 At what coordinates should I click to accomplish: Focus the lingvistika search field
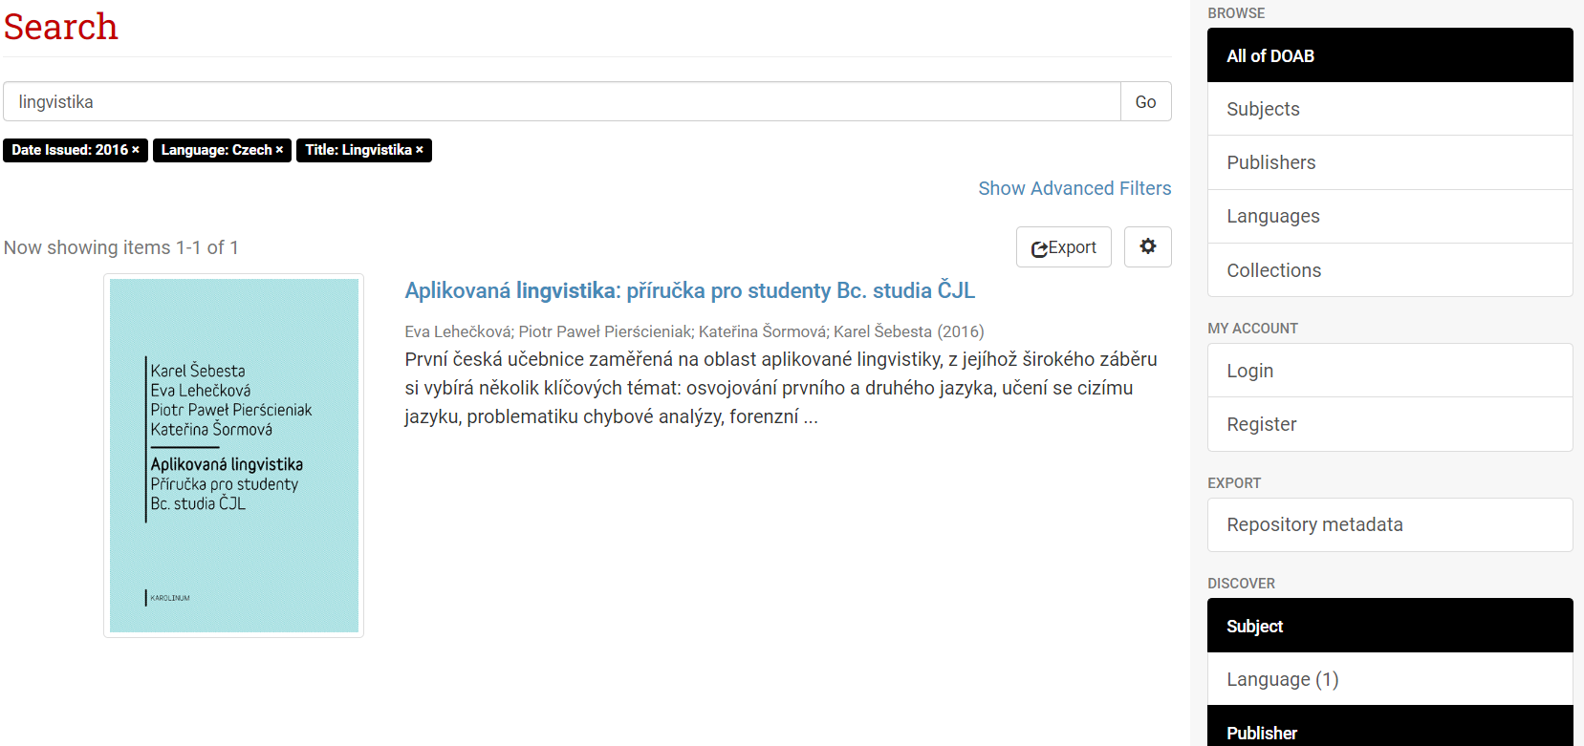[561, 101]
